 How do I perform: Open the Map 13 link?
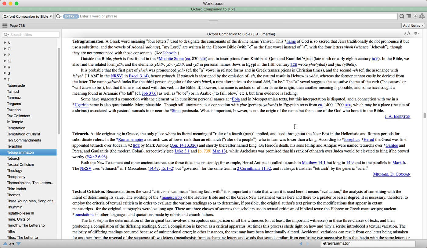pos(219,151)
